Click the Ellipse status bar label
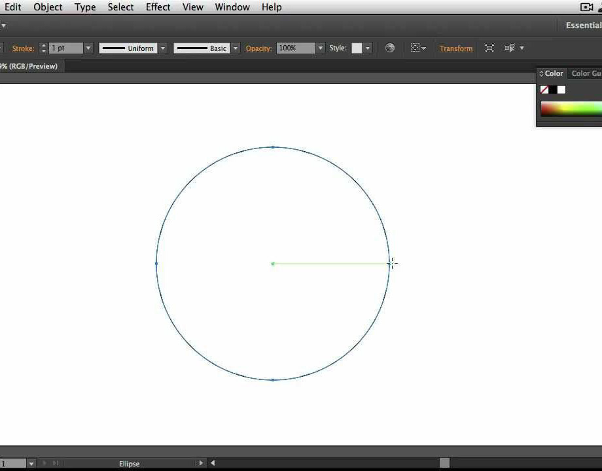Image resolution: width=602 pixels, height=471 pixels. click(129, 464)
